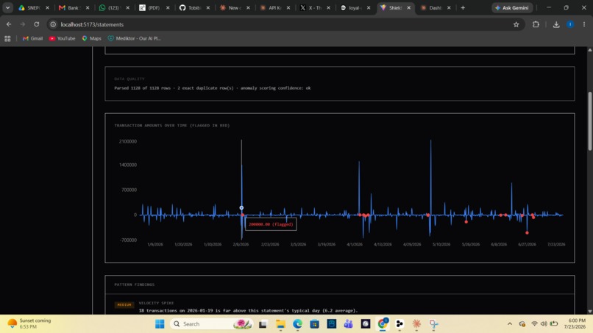This screenshot has width=593, height=333.
Task: Open Microsoft Store from the taskbar
Action: pos(314,324)
